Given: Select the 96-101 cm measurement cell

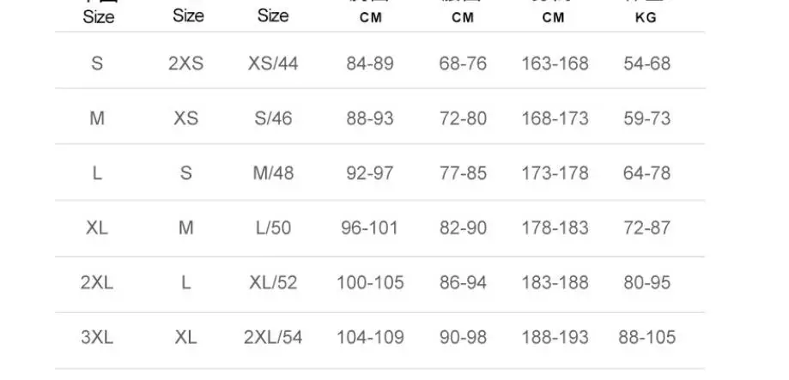Looking at the screenshot, I should [370, 228].
